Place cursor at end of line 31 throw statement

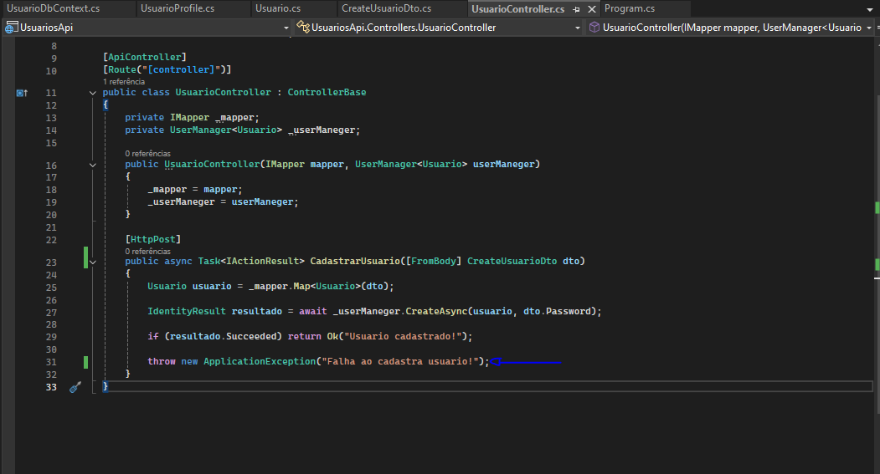coord(489,361)
